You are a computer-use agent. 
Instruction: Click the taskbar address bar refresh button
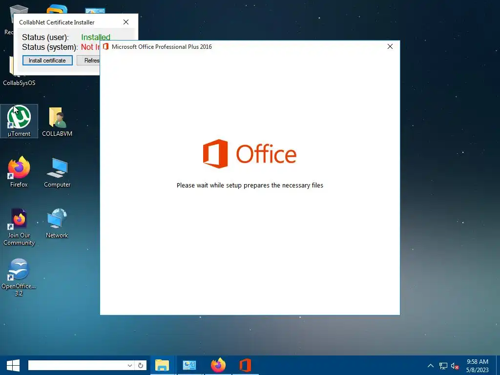[x=141, y=365]
